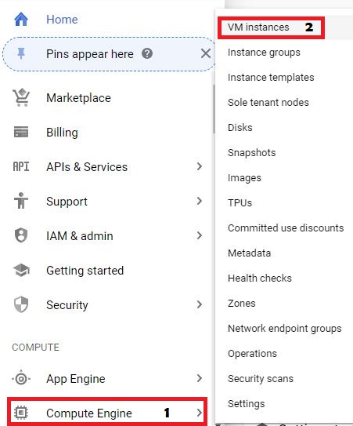Click the Compute Engine chip icon
Viewport: 353px width, 426px height.
(x=21, y=413)
